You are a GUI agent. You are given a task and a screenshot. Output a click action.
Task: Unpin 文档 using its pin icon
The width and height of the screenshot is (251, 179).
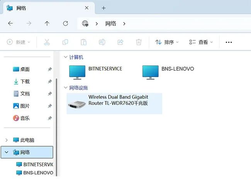coord(50,94)
